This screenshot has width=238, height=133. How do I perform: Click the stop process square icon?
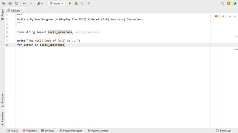click(89, 3)
